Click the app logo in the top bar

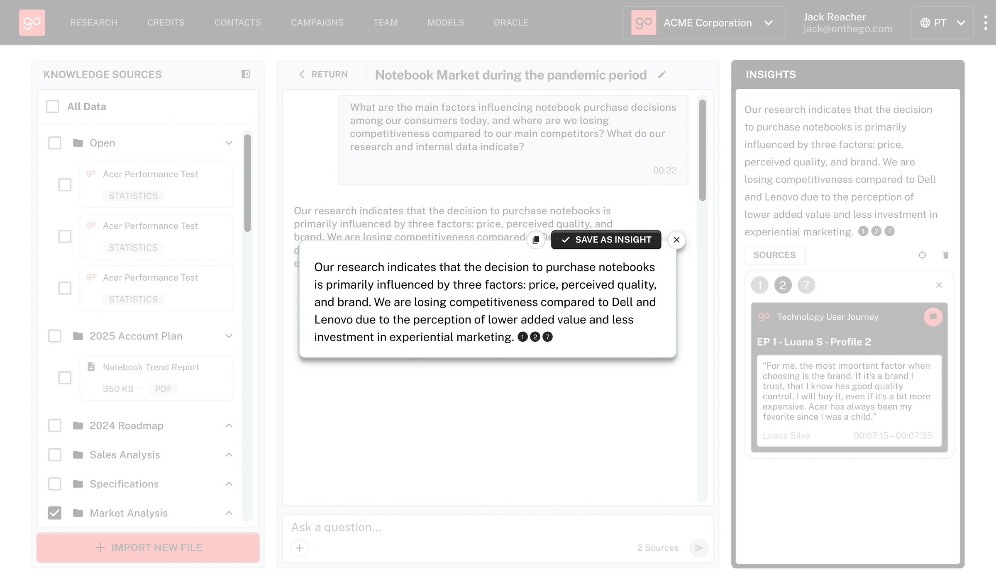point(32,22)
